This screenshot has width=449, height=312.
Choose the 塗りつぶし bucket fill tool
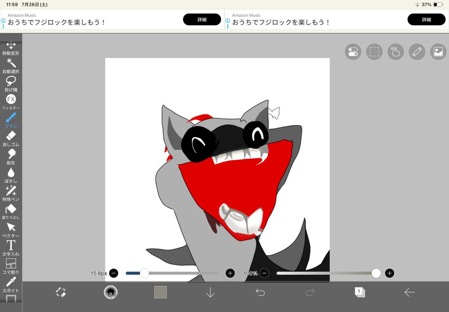click(11, 211)
